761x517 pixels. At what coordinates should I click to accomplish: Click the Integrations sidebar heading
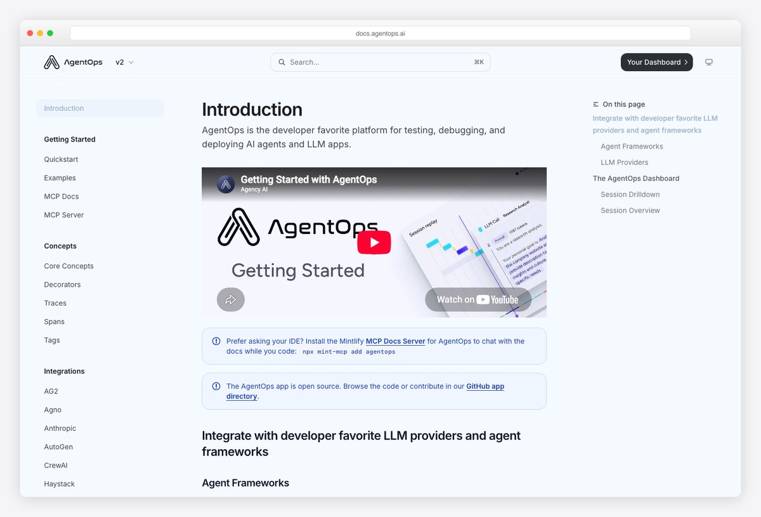(x=64, y=371)
